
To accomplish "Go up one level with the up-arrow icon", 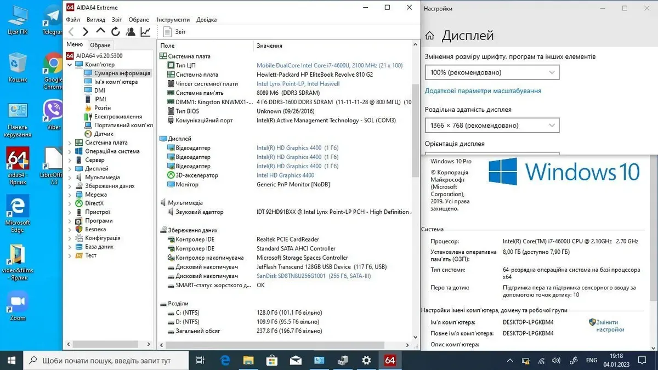I will (100, 32).
